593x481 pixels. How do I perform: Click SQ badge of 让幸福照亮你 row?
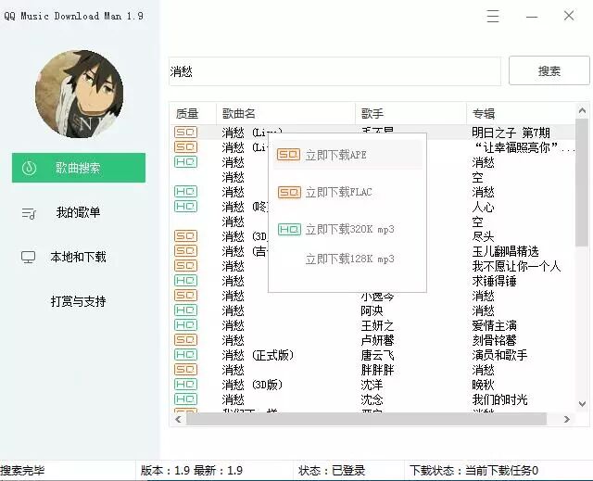pyautogui.click(x=185, y=147)
